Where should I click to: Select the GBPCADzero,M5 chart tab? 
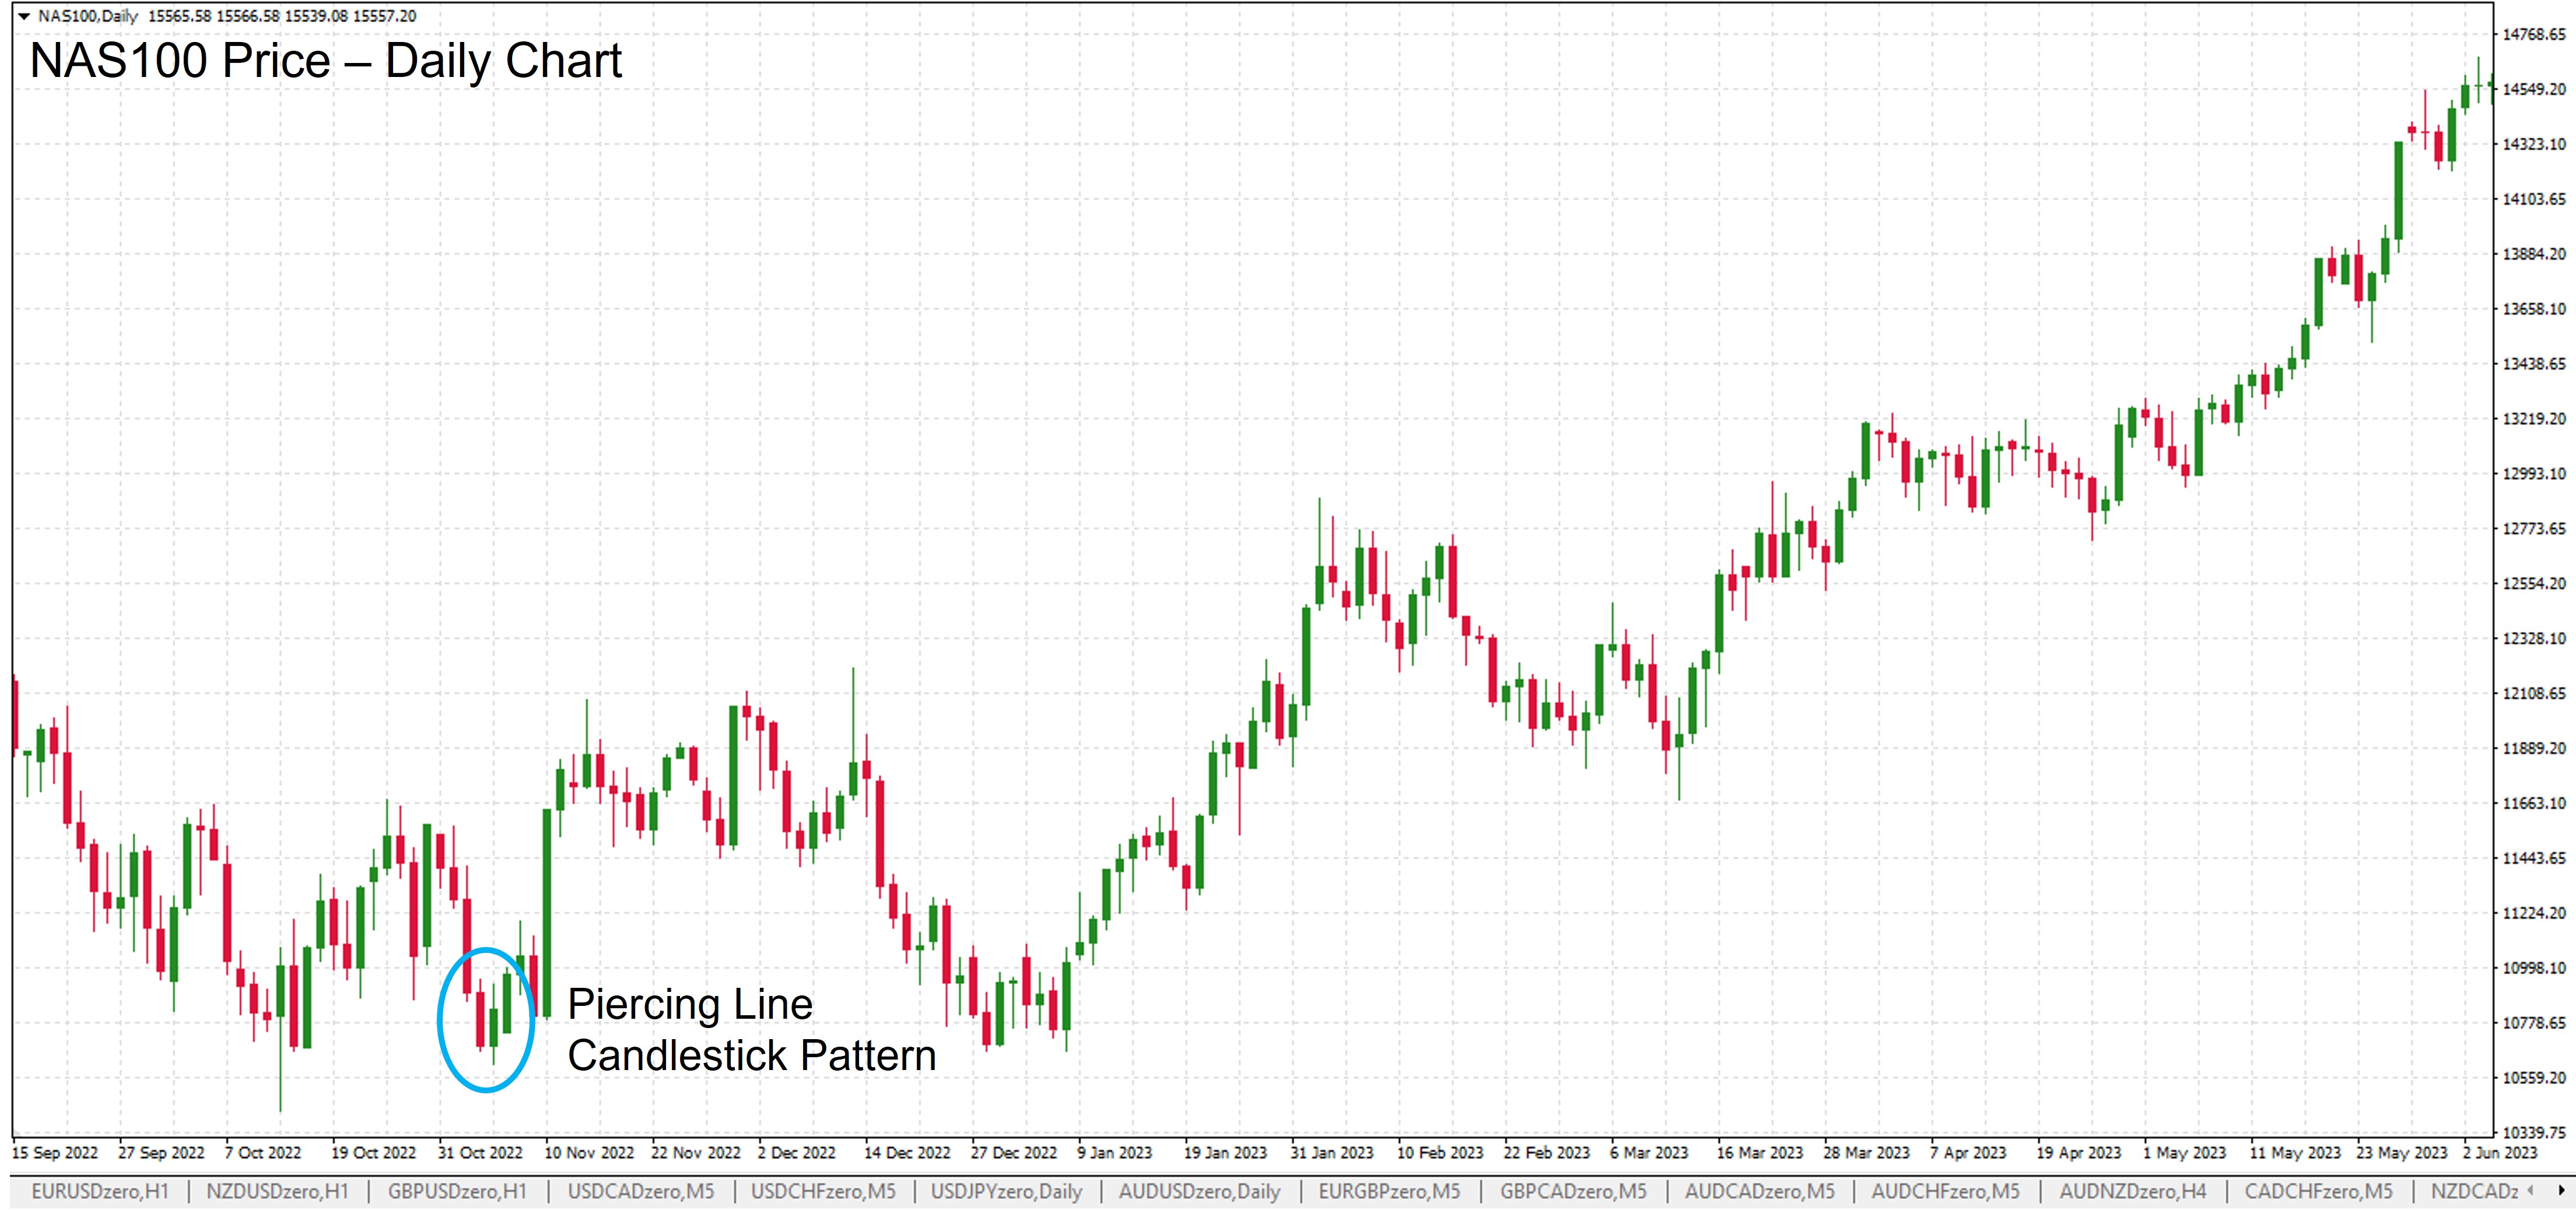(1573, 1191)
